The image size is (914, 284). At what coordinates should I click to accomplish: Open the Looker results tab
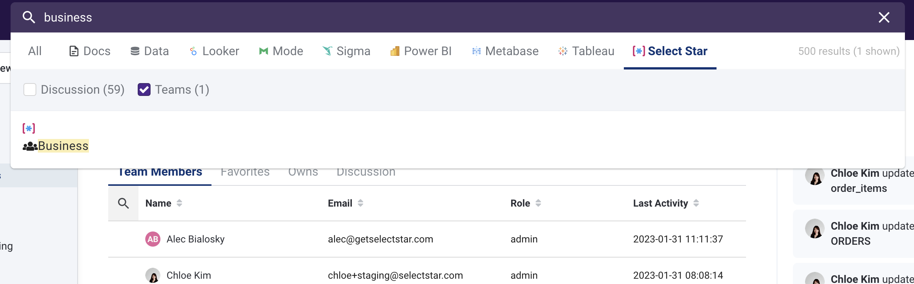[x=214, y=51]
